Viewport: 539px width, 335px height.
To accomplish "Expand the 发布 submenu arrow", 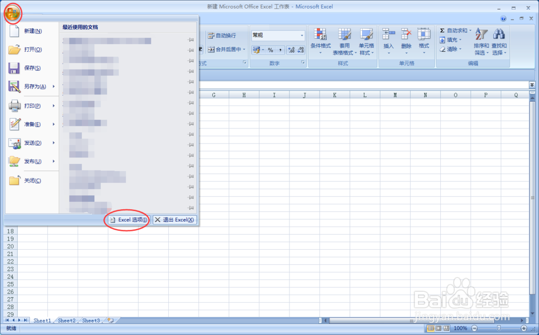I will click(x=53, y=161).
